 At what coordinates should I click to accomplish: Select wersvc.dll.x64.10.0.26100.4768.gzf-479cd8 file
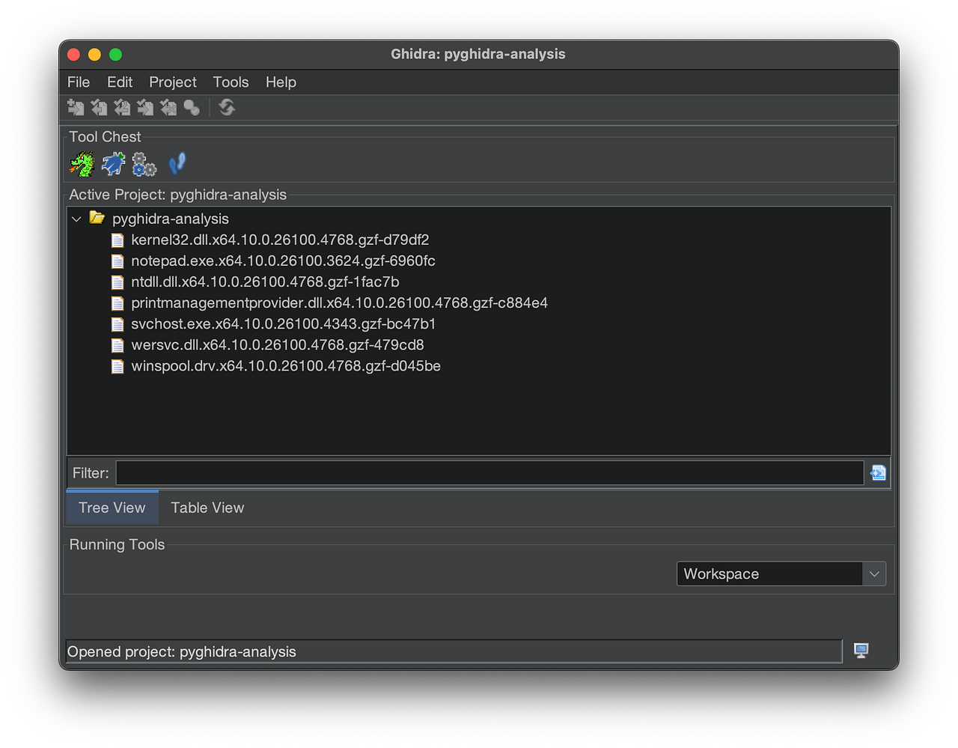pyautogui.click(x=278, y=345)
